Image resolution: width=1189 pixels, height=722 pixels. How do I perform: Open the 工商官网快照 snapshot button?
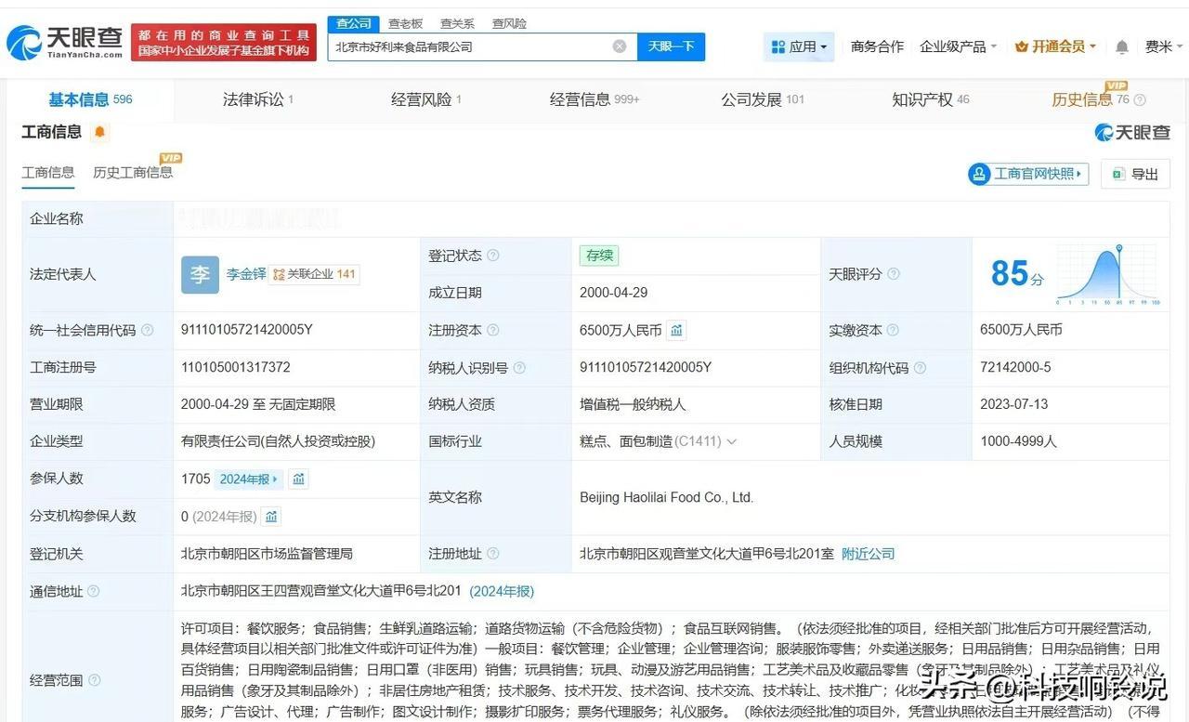point(1029,174)
